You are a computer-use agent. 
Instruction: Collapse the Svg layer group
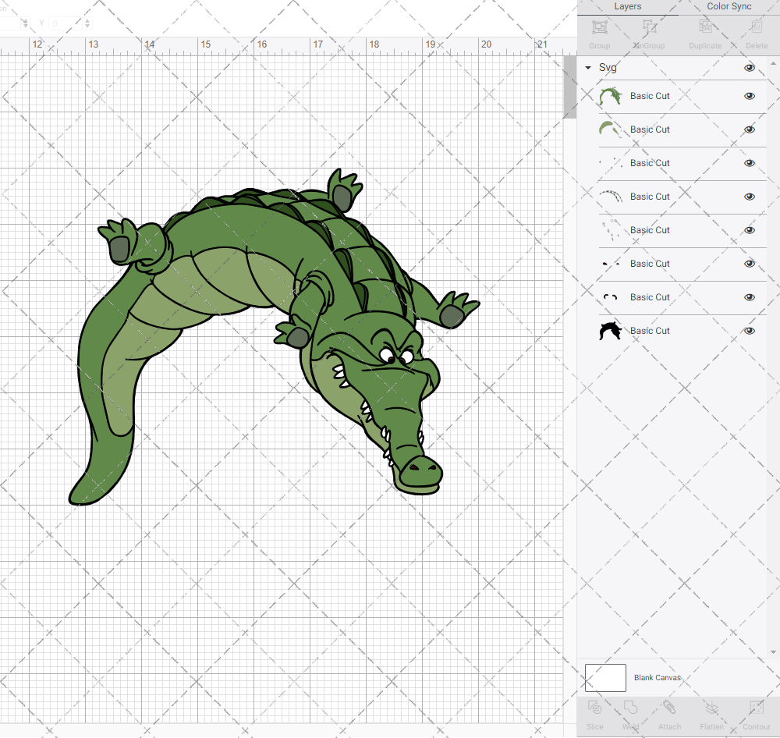[x=587, y=68]
